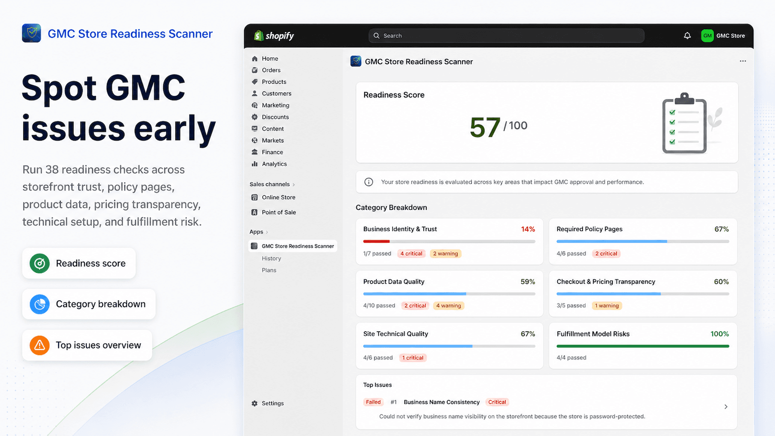Open the Required Policy Pages card
Viewport: 775px width, 436px height.
(643, 241)
